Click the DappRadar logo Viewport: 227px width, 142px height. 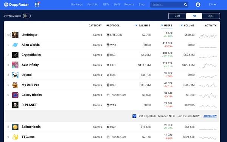(x=16, y=5)
